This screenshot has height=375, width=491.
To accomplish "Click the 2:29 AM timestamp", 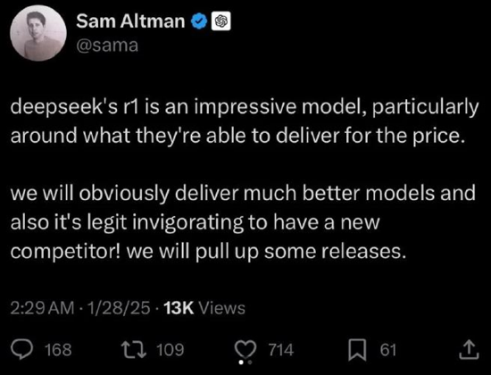I will 43,308.
